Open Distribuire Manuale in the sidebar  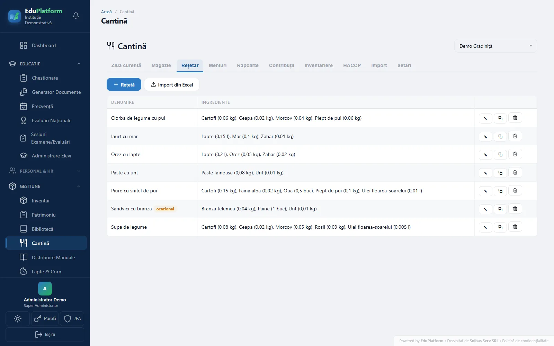[46, 257]
